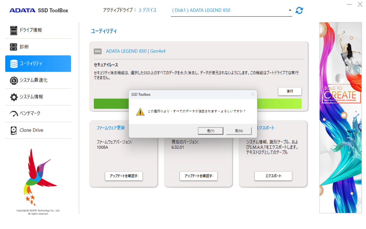Refresh the drive list with blue arrows icon
Screen dimensions: 366x229
click(x=300, y=10)
